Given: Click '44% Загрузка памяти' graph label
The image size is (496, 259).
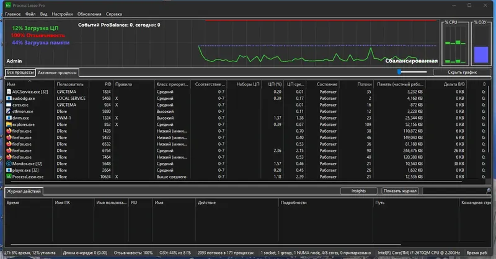Looking at the screenshot, I should [40, 42].
